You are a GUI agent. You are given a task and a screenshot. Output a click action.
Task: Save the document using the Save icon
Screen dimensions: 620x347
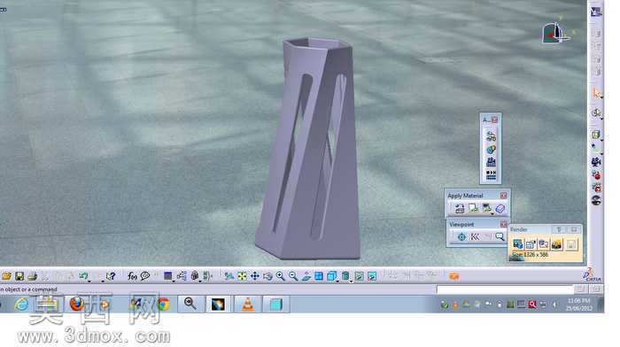click(x=19, y=276)
